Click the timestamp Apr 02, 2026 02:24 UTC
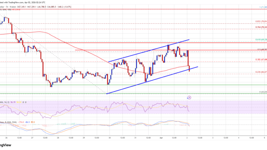Image resolution: width=267 pixels, height=150 pixels. click(34, 2)
